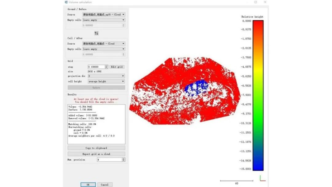Click the Relative height color scale bar
332x187 pixels.
258,95
